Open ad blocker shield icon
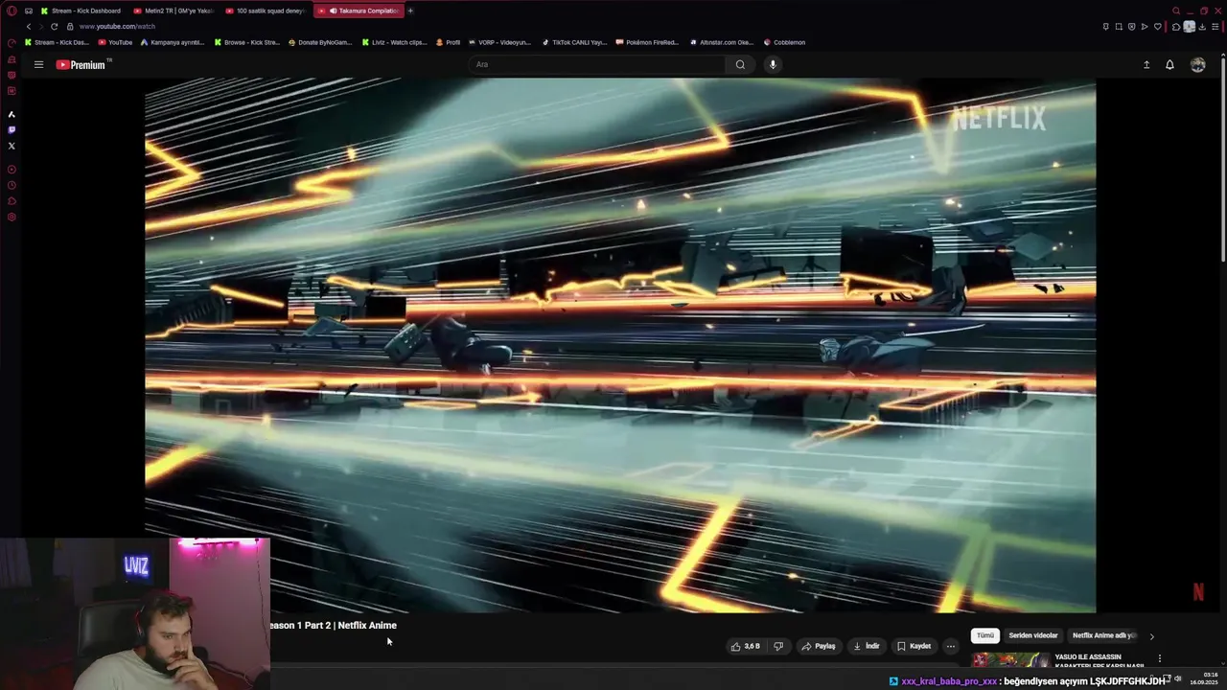This screenshot has width=1227, height=690. tap(1131, 27)
